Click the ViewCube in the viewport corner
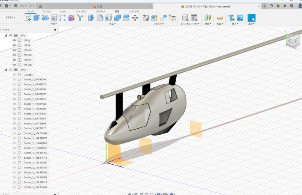 point(292,39)
